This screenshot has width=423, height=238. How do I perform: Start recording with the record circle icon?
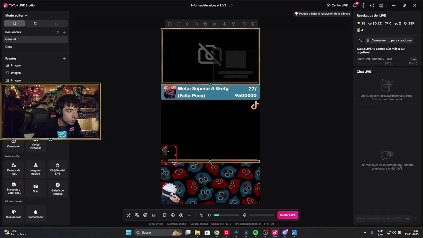pyautogui.click(x=173, y=215)
